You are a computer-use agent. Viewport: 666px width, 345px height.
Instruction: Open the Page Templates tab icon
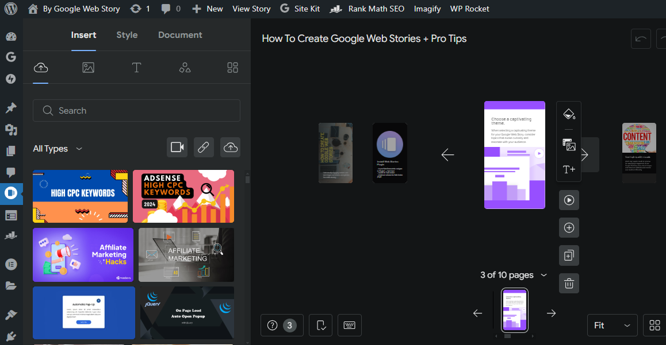233,67
